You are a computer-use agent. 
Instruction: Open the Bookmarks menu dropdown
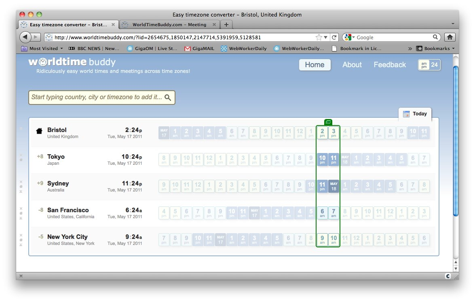click(x=436, y=49)
